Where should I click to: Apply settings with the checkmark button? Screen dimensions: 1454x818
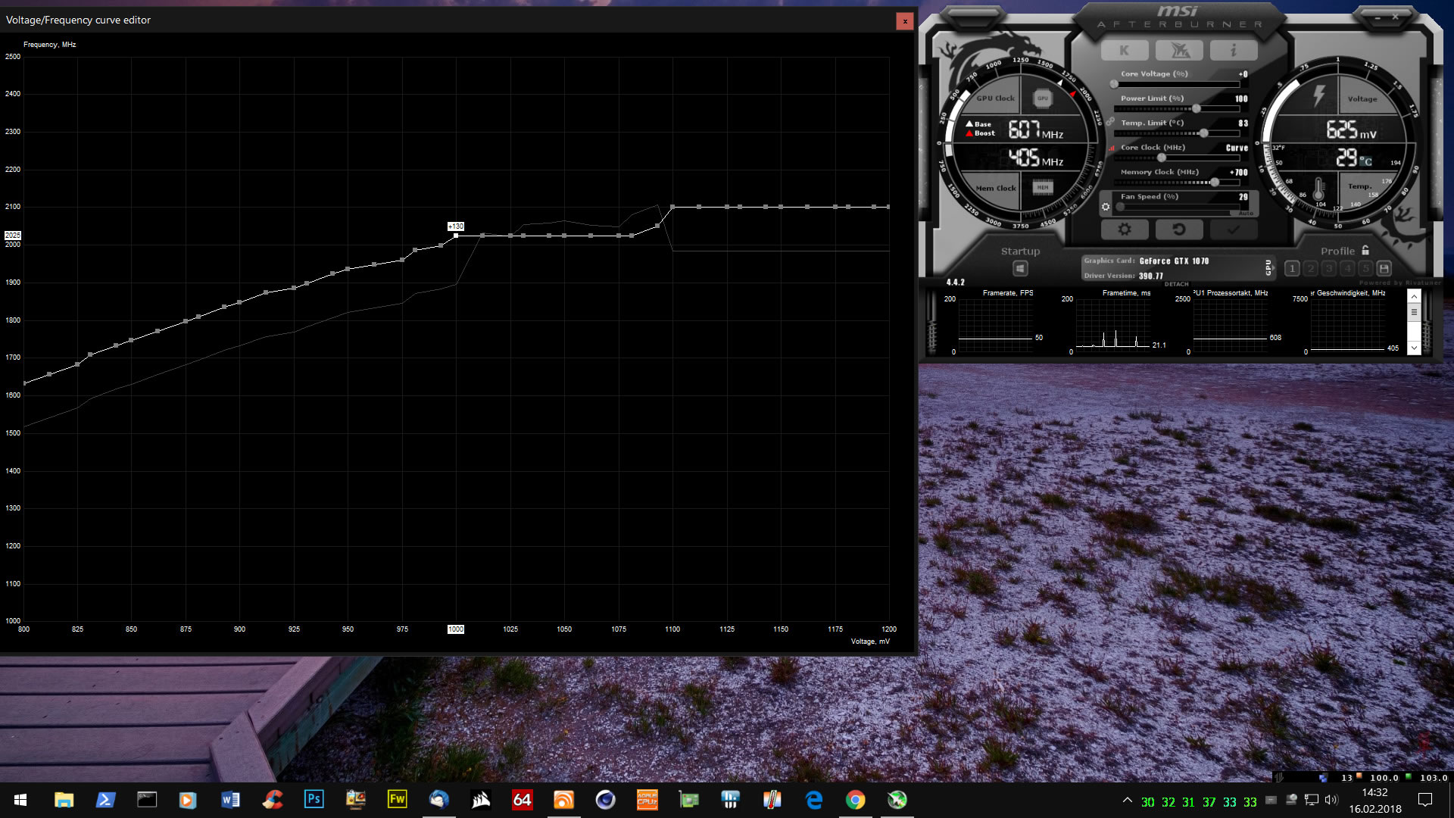(x=1233, y=229)
